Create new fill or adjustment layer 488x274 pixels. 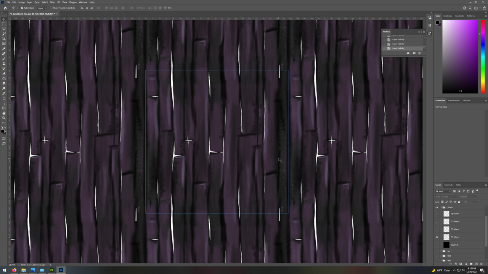click(466, 264)
